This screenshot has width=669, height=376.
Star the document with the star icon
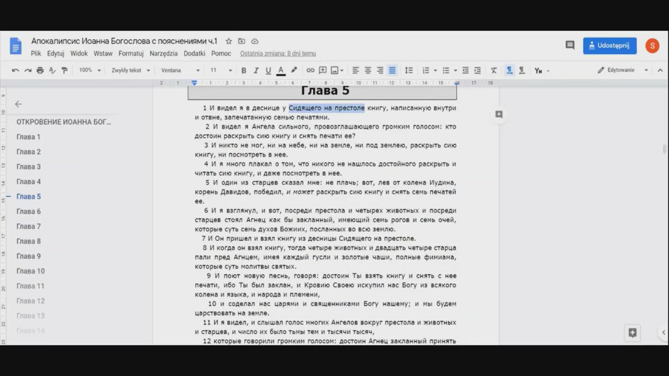(x=228, y=41)
